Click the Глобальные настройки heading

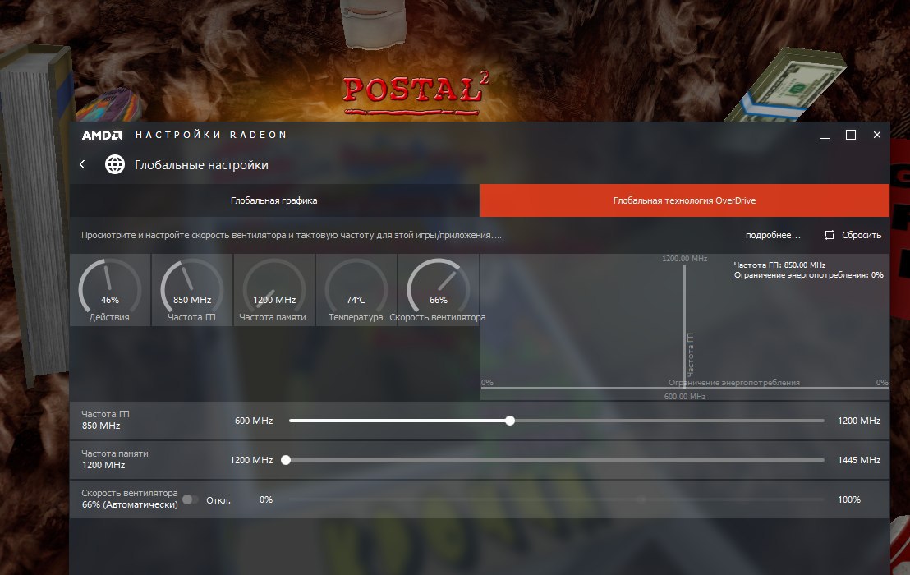(x=201, y=165)
